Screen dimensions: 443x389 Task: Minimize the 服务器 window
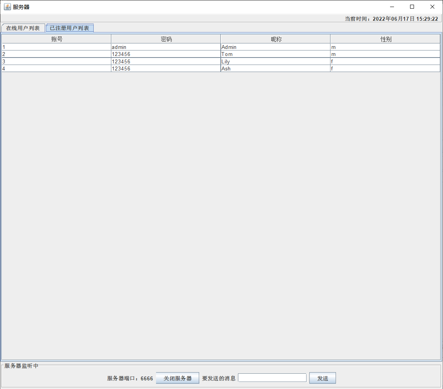[392, 7]
